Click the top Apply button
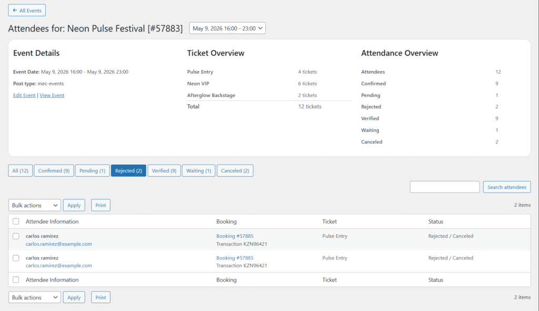The width and height of the screenshot is (539, 311). pyautogui.click(x=74, y=205)
